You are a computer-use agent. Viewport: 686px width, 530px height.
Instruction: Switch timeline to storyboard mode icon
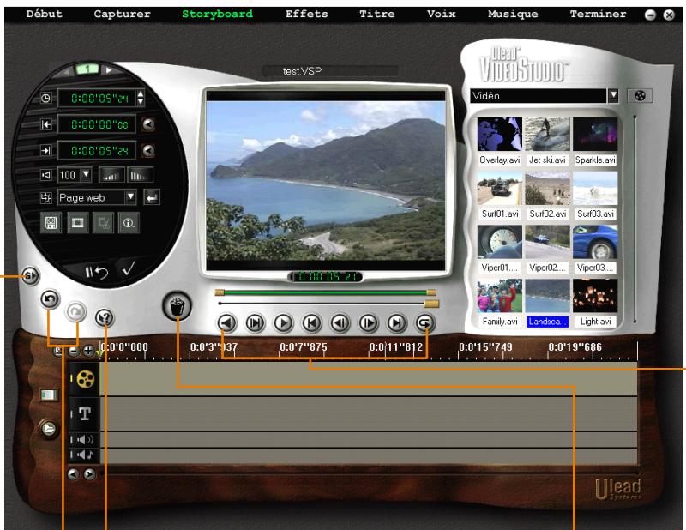click(49, 395)
